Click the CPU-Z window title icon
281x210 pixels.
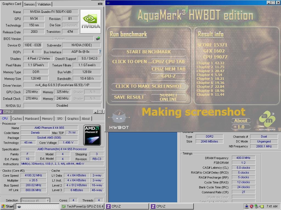(1, 112)
